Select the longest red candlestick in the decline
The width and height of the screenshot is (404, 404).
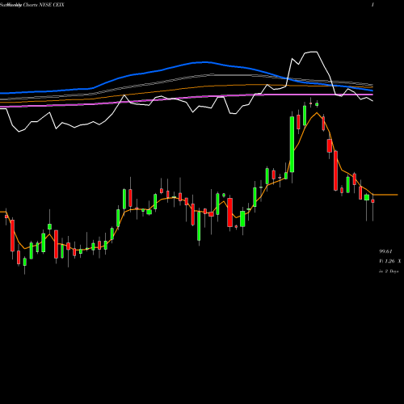335,170
